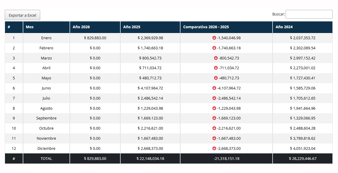Click the TOTAL label in footer row

pos(46,158)
